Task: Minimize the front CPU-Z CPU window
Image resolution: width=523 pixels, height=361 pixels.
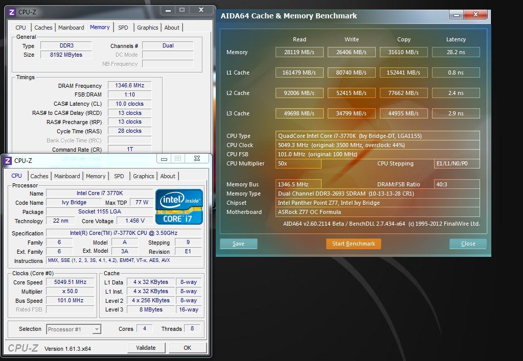Action: (x=164, y=159)
